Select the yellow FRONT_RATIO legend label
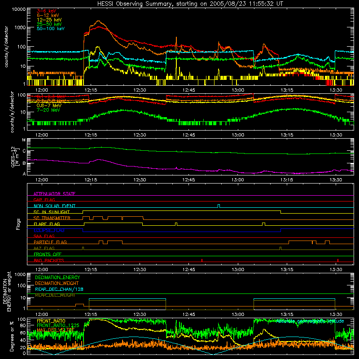 click(51, 321)
